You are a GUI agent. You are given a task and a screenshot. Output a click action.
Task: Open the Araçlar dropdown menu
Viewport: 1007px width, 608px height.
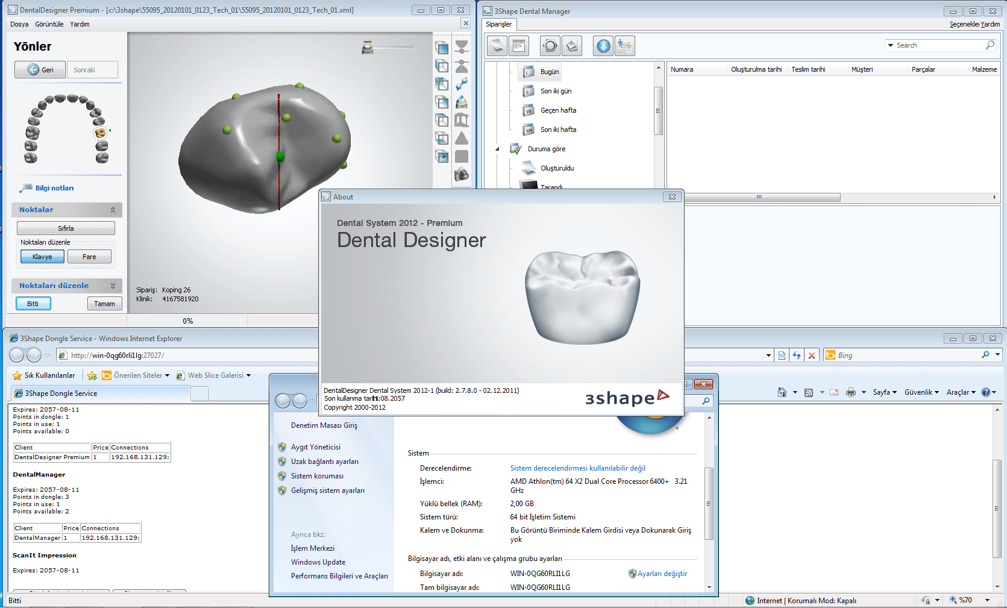961,392
